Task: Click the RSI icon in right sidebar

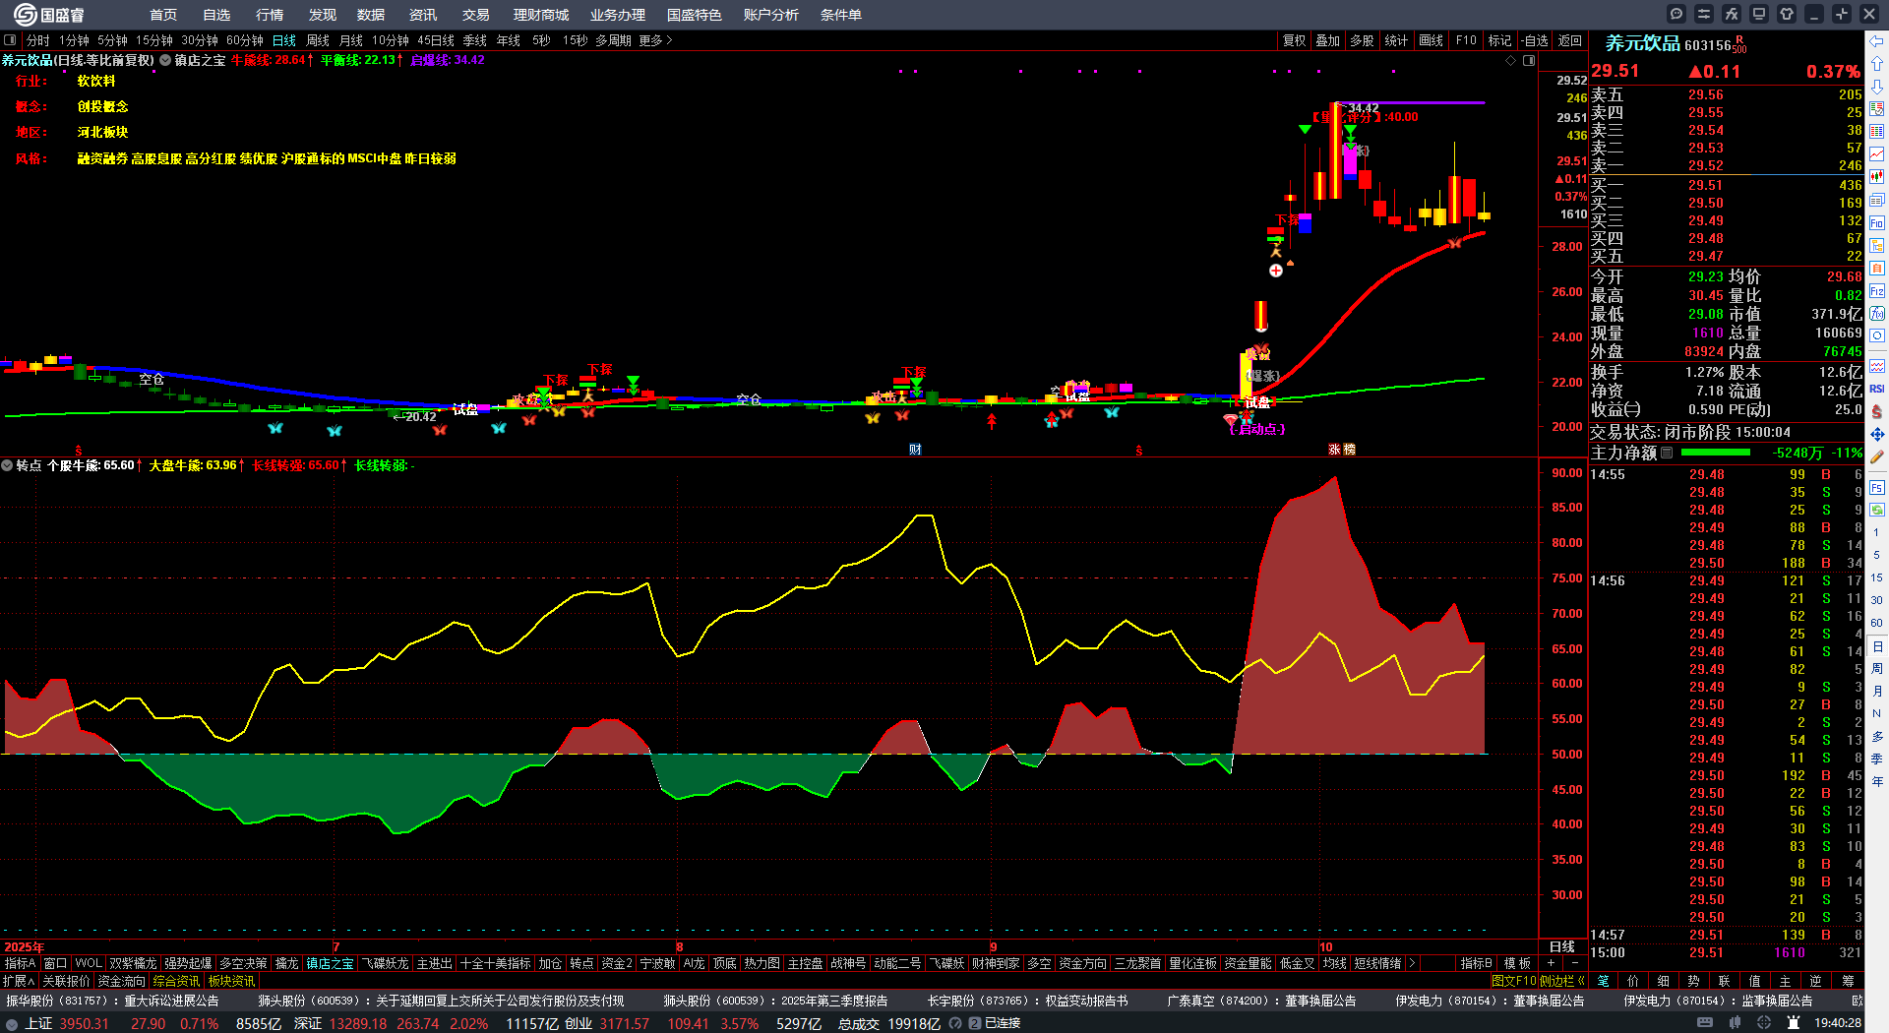Action: pyautogui.click(x=1877, y=389)
